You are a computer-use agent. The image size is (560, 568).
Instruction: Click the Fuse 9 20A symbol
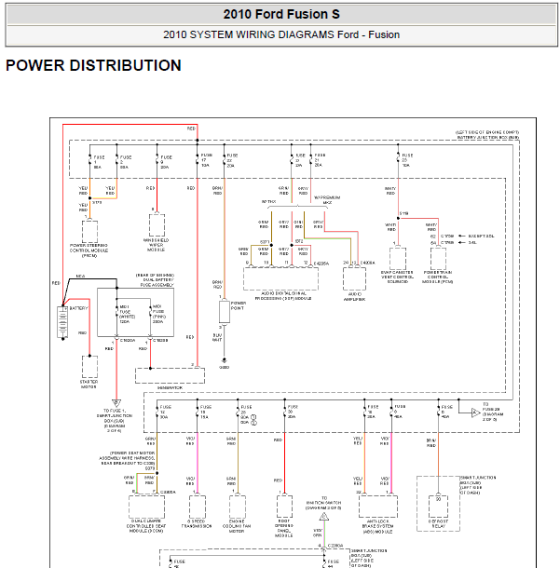pyautogui.click(x=157, y=160)
